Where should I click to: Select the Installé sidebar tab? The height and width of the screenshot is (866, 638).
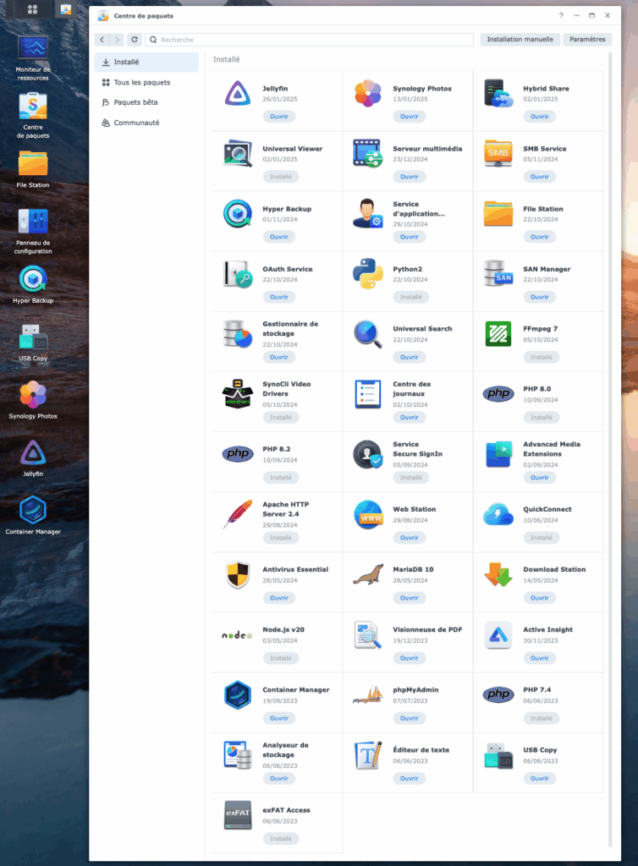146,63
